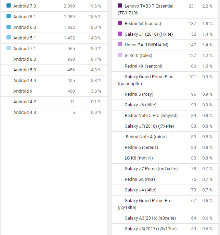Select the Redmi Note 4 (mido) row
The width and height of the screenshot is (220, 235).
165,137
